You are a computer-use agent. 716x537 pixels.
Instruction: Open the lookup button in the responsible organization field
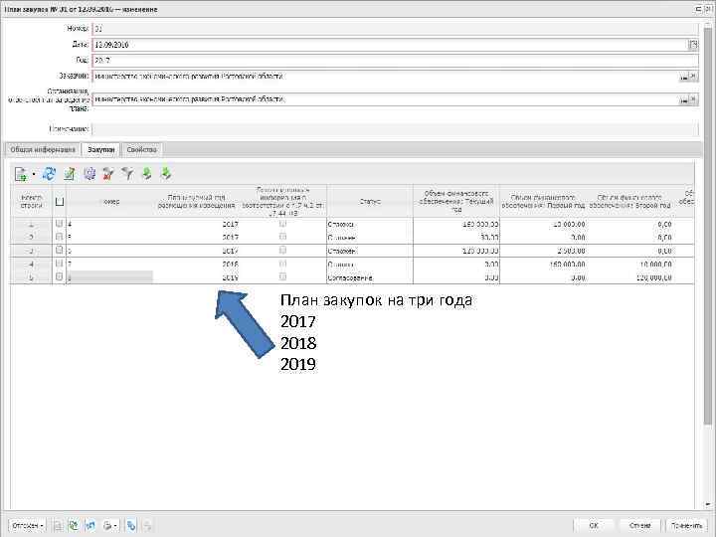(684, 99)
